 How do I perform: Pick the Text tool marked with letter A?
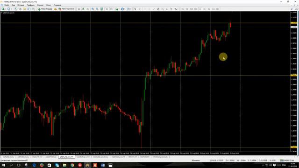click(x=167, y=9)
